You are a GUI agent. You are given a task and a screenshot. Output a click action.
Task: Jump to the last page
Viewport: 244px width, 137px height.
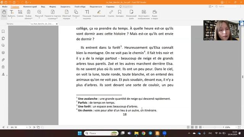[34, 127]
